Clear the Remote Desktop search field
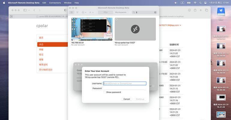Screen dimensions: 231x120 155,12
